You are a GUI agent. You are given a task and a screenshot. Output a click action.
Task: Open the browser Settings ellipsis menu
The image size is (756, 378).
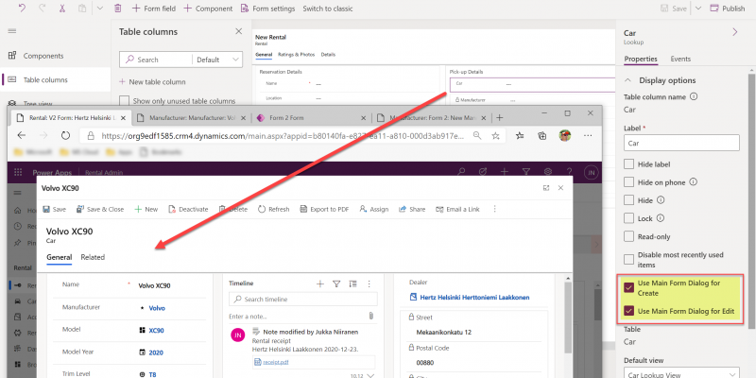coord(588,135)
